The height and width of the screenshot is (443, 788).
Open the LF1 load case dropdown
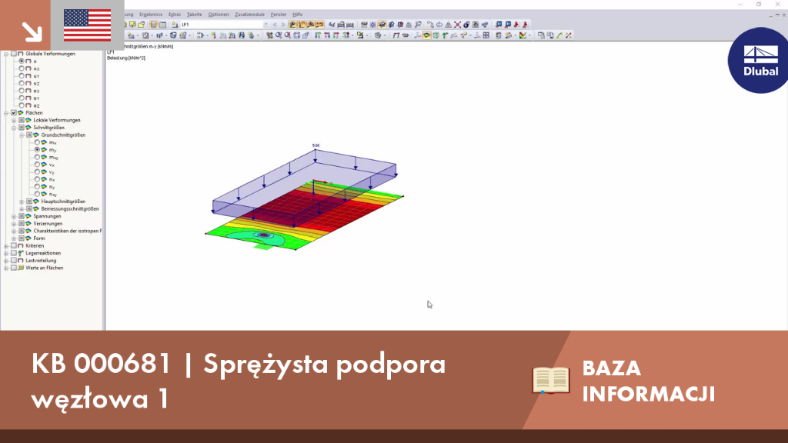click(x=265, y=24)
